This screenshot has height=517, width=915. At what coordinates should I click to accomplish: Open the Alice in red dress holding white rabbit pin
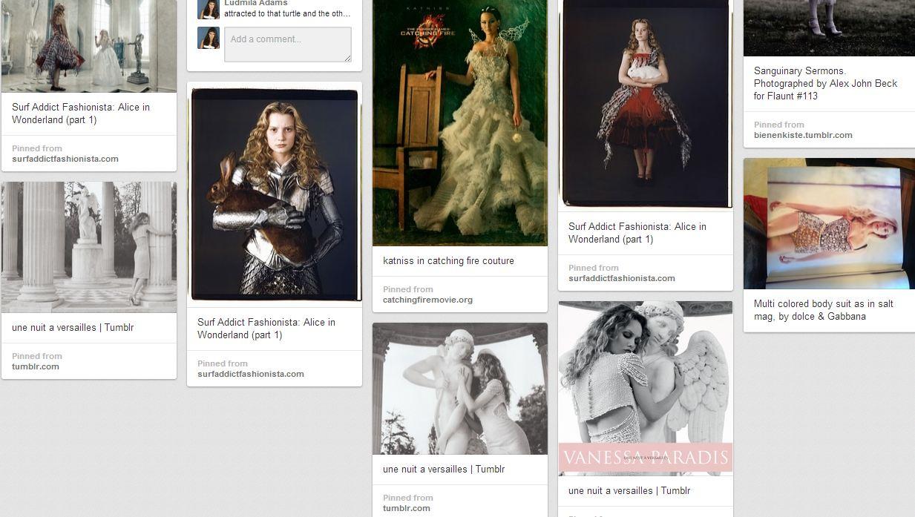click(646, 105)
